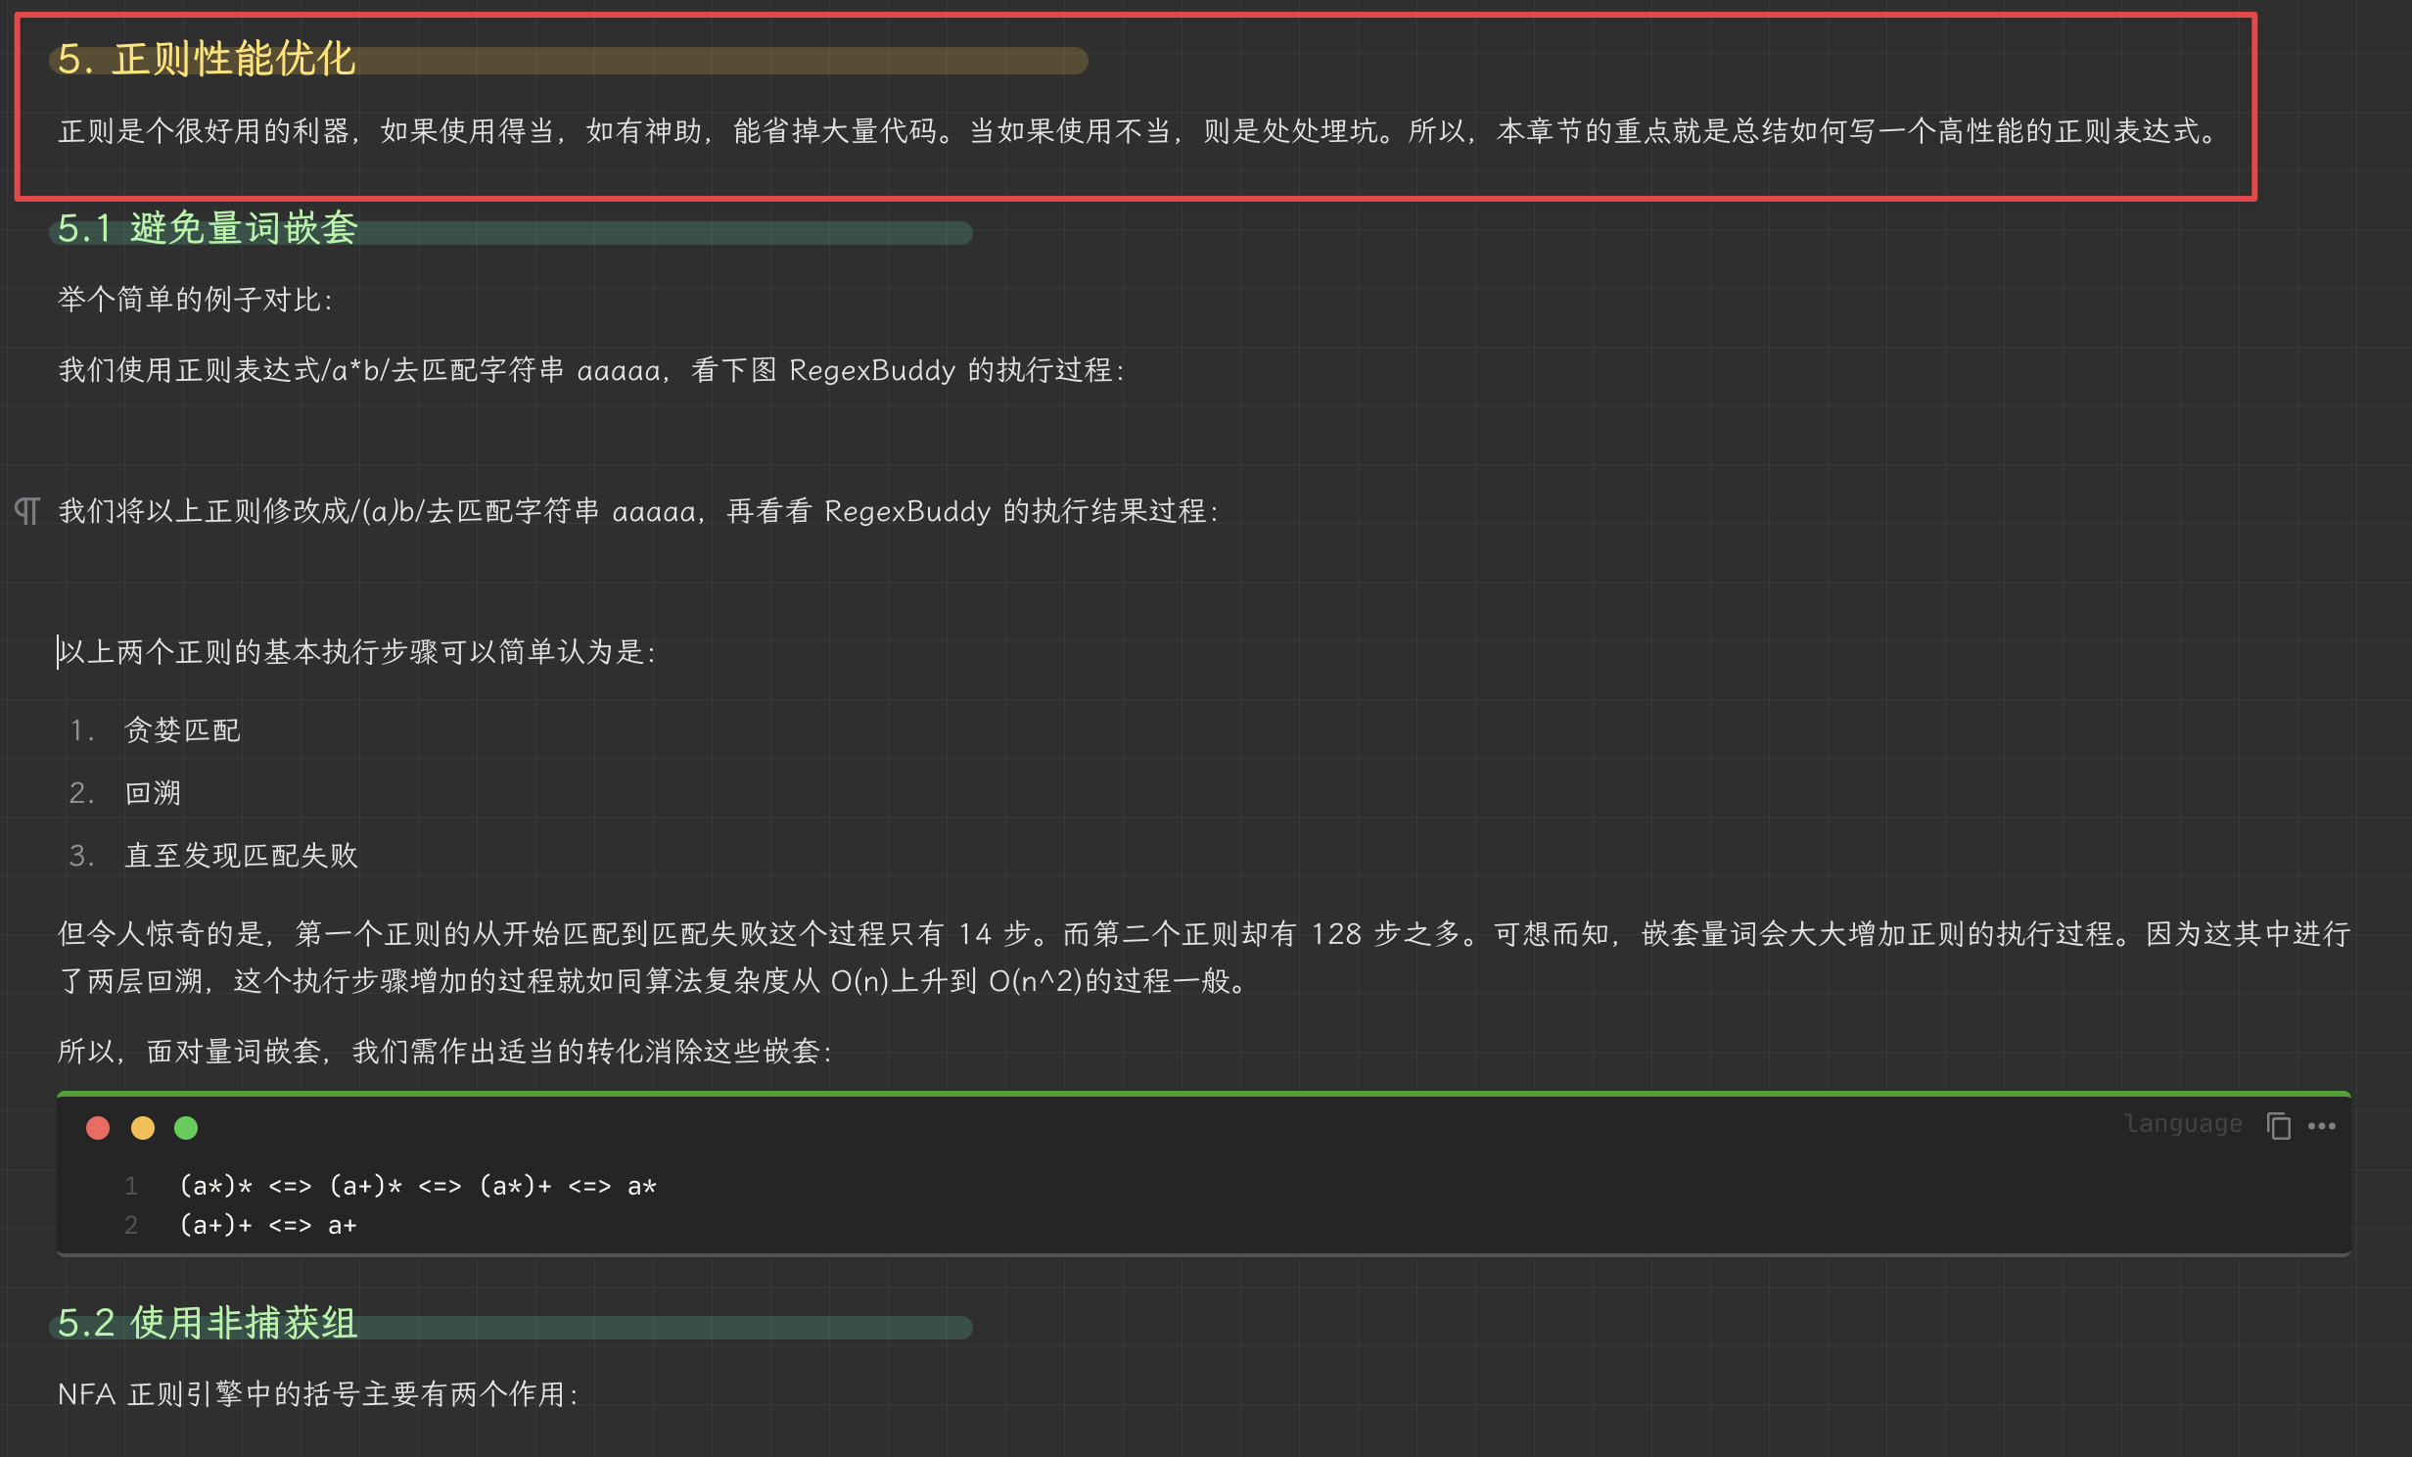Image resolution: width=2412 pixels, height=1457 pixels.
Task: Click the line 'NFA 正则引擎中的括号主要有两个作用:'
Action: coord(319,1394)
